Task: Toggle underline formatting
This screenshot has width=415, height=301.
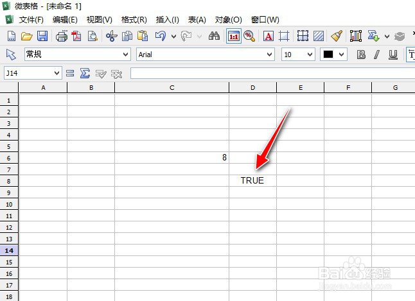Action: 393,55
